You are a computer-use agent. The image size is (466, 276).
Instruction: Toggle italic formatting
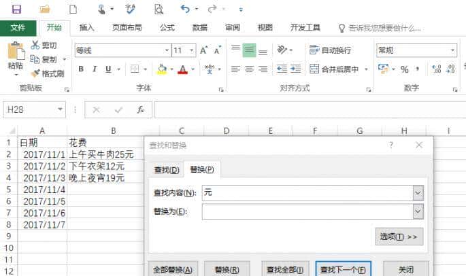tap(95, 69)
